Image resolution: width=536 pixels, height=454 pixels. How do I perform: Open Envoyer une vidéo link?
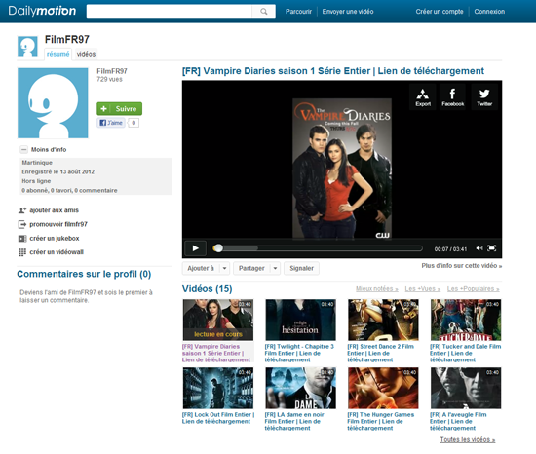(x=348, y=12)
